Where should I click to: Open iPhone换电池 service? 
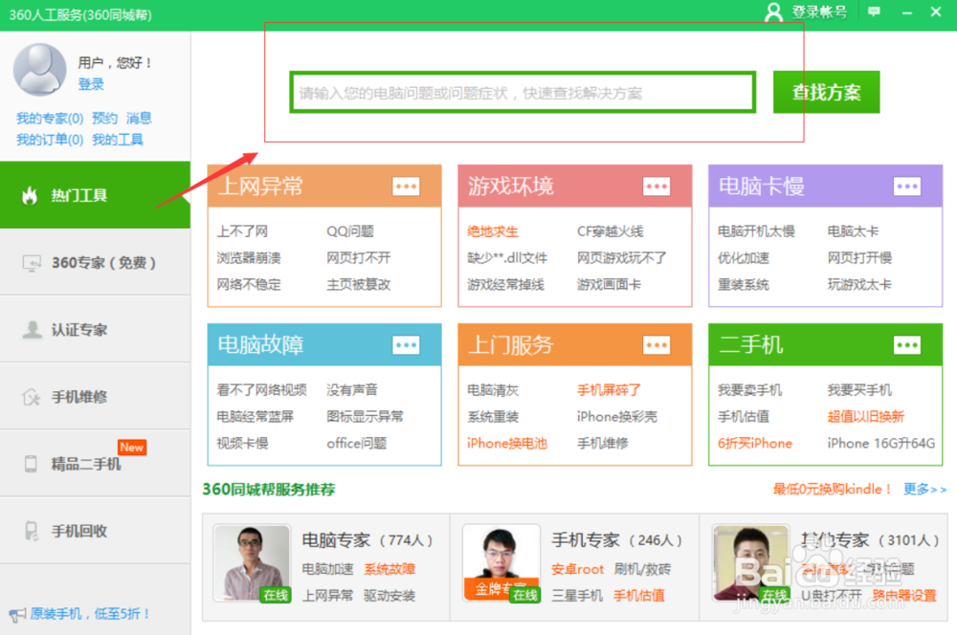click(507, 444)
